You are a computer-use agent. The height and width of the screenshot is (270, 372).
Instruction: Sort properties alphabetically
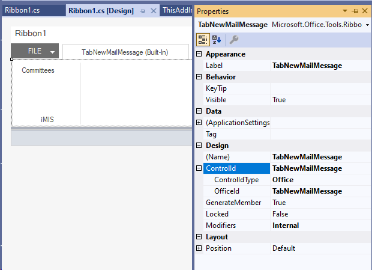tap(217, 40)
